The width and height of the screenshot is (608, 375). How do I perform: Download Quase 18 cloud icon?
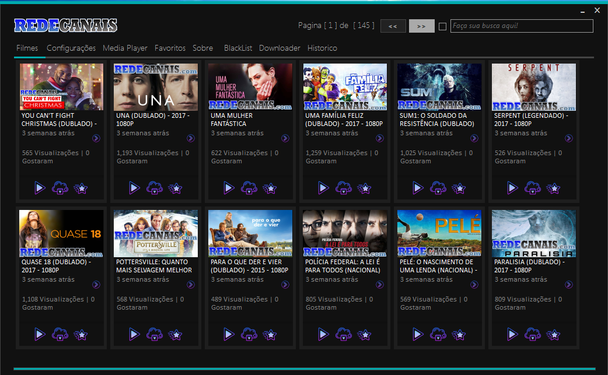tap(60, 334)
